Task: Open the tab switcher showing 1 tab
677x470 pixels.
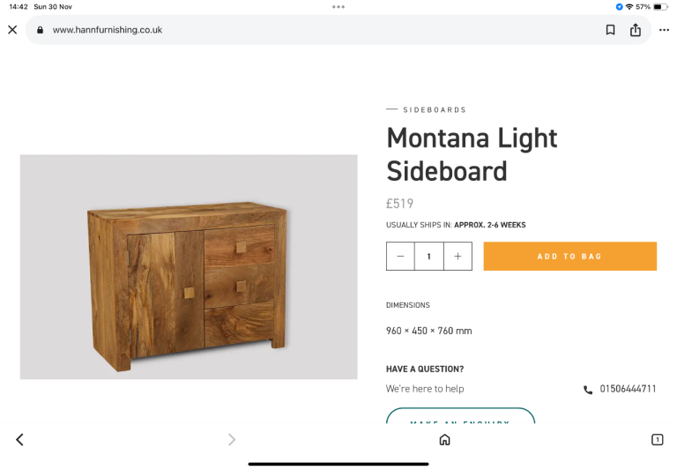Action: [x=657, y=439]
